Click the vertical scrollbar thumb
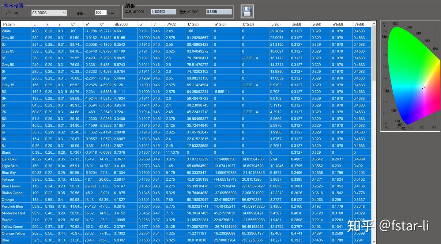 (374, 54)
